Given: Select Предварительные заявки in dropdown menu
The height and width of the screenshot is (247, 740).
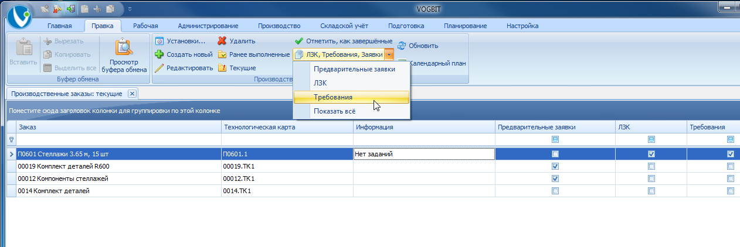Looking at the screenshot, I should 351,69.
